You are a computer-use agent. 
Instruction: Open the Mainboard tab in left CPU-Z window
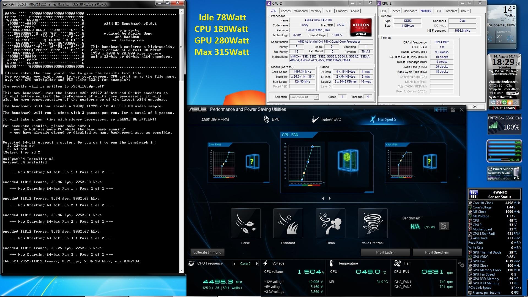pos(300,11)
